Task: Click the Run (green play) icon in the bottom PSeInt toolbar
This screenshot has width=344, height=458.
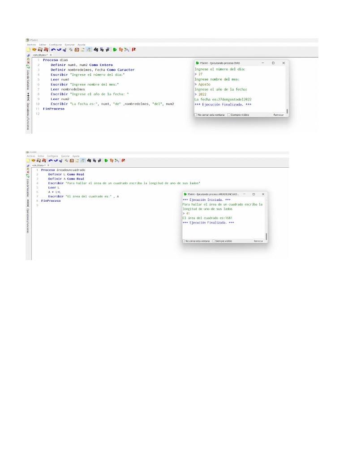Action: (105, 160)
